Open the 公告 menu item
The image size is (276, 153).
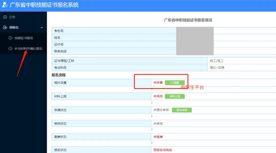[24, 17]
